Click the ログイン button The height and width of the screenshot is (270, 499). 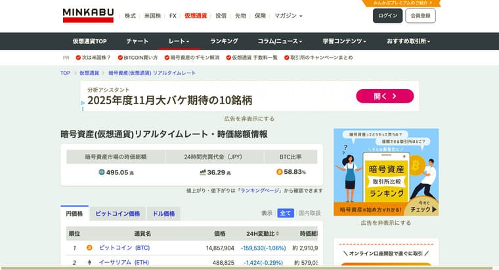click(387, 16)
